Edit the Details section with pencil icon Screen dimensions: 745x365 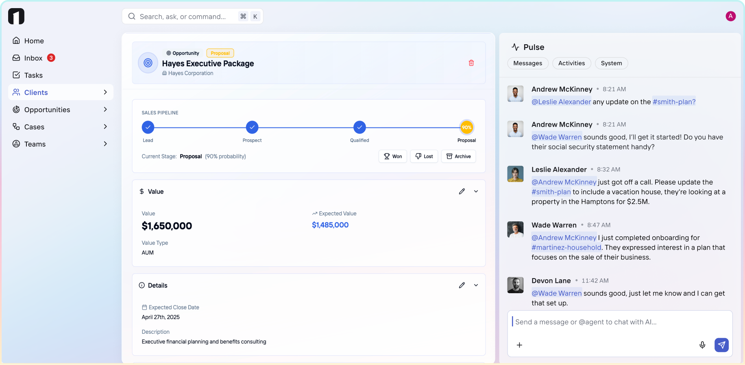coord(462,285)
